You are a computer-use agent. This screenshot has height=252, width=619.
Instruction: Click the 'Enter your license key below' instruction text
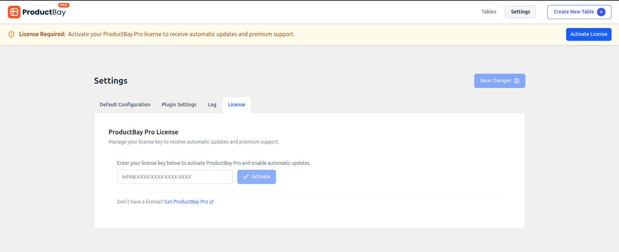click(214, 163)
